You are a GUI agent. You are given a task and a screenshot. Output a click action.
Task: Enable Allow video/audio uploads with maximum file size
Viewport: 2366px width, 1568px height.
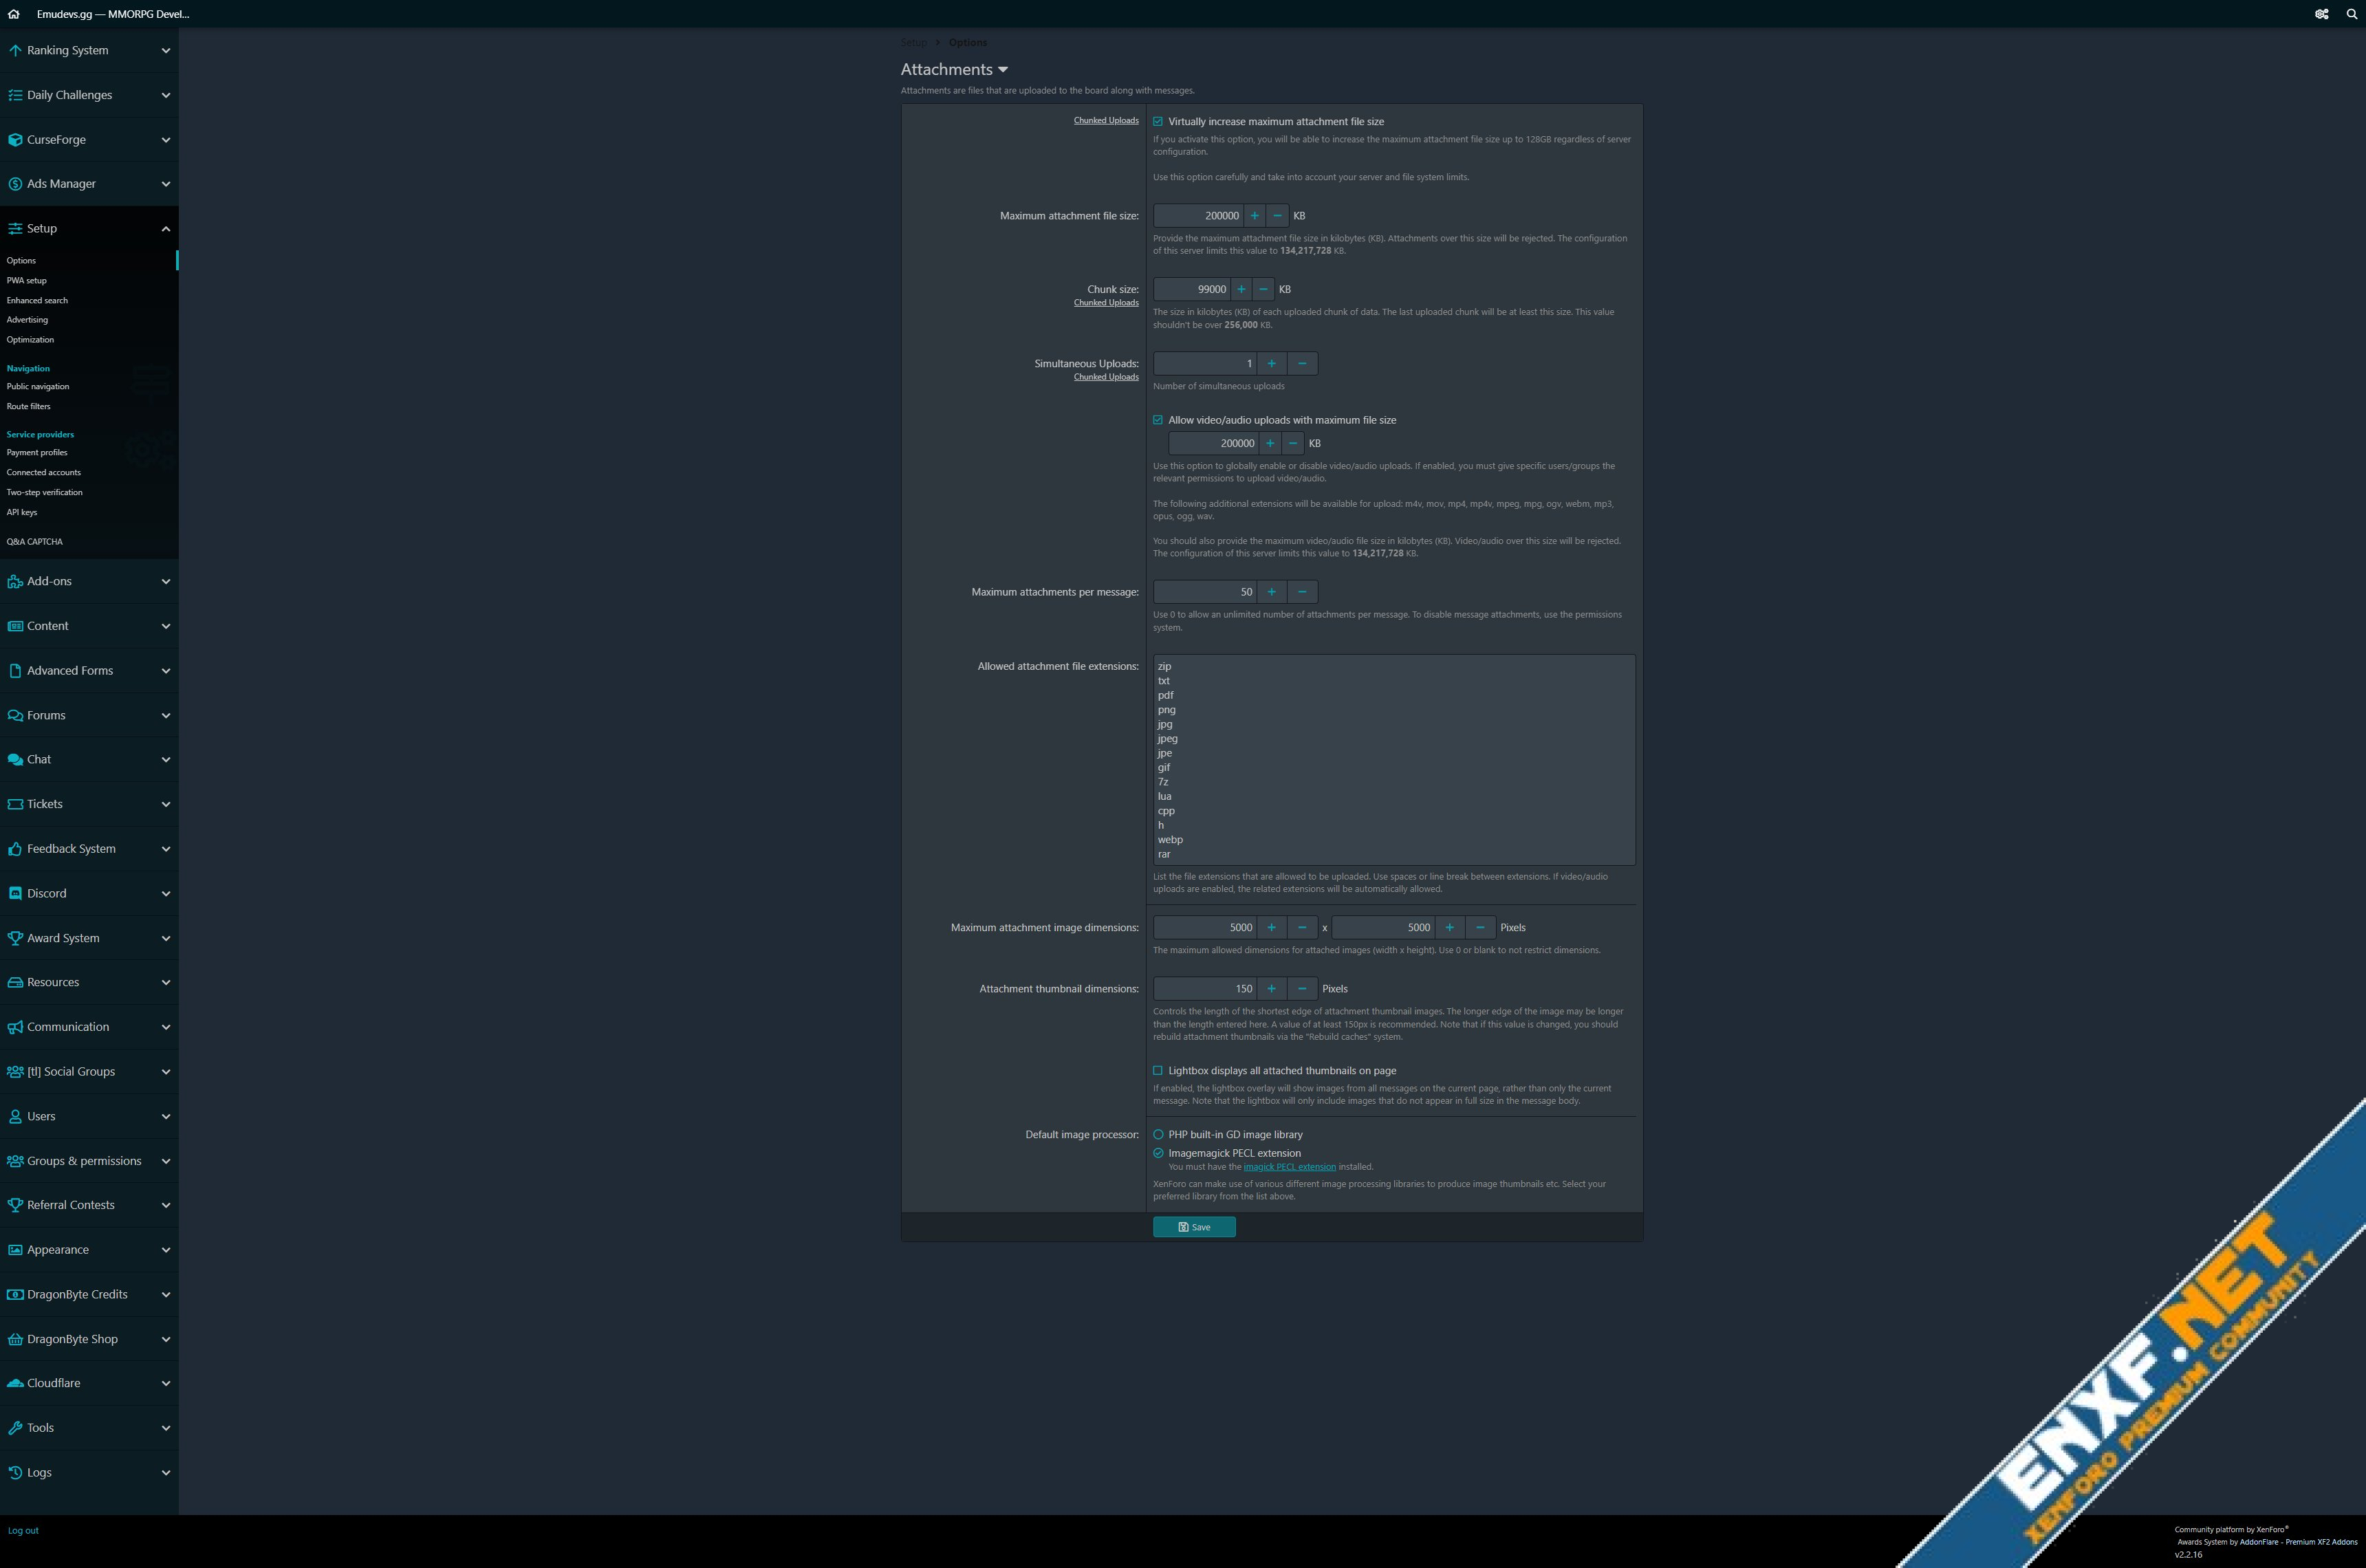pos(1158,420)
